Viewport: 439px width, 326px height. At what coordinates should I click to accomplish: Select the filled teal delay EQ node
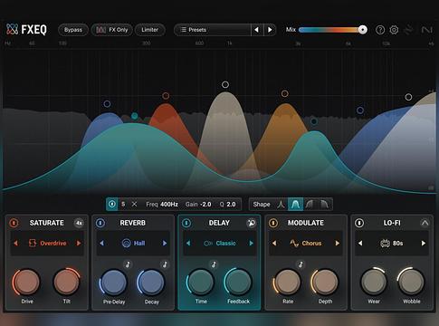pyautogui.click(x=135, y=116)
